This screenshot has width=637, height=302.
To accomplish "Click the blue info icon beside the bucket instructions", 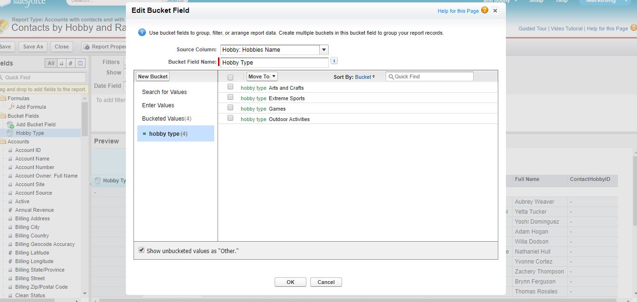I will 142,33.
